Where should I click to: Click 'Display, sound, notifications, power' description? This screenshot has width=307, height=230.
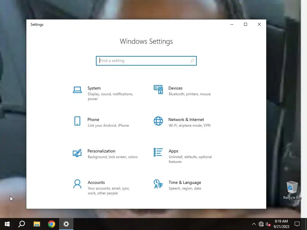[x=110, y=96]
